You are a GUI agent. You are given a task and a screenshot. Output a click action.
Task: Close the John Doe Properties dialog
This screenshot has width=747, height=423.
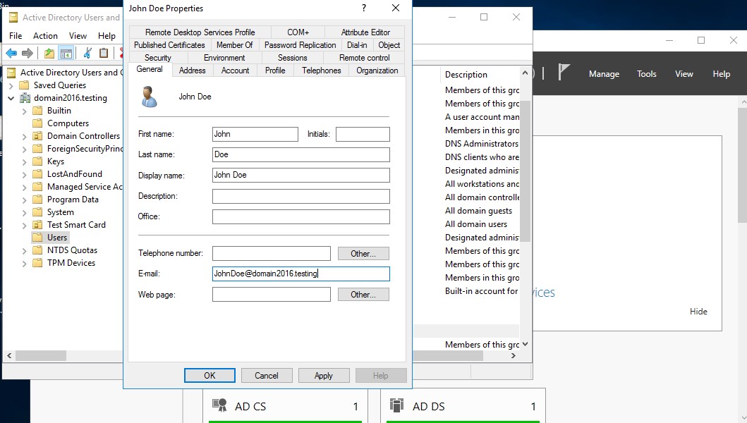pos(396,8)
